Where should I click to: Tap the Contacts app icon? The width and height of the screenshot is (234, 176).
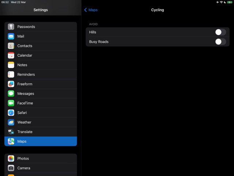click(11, 46)
